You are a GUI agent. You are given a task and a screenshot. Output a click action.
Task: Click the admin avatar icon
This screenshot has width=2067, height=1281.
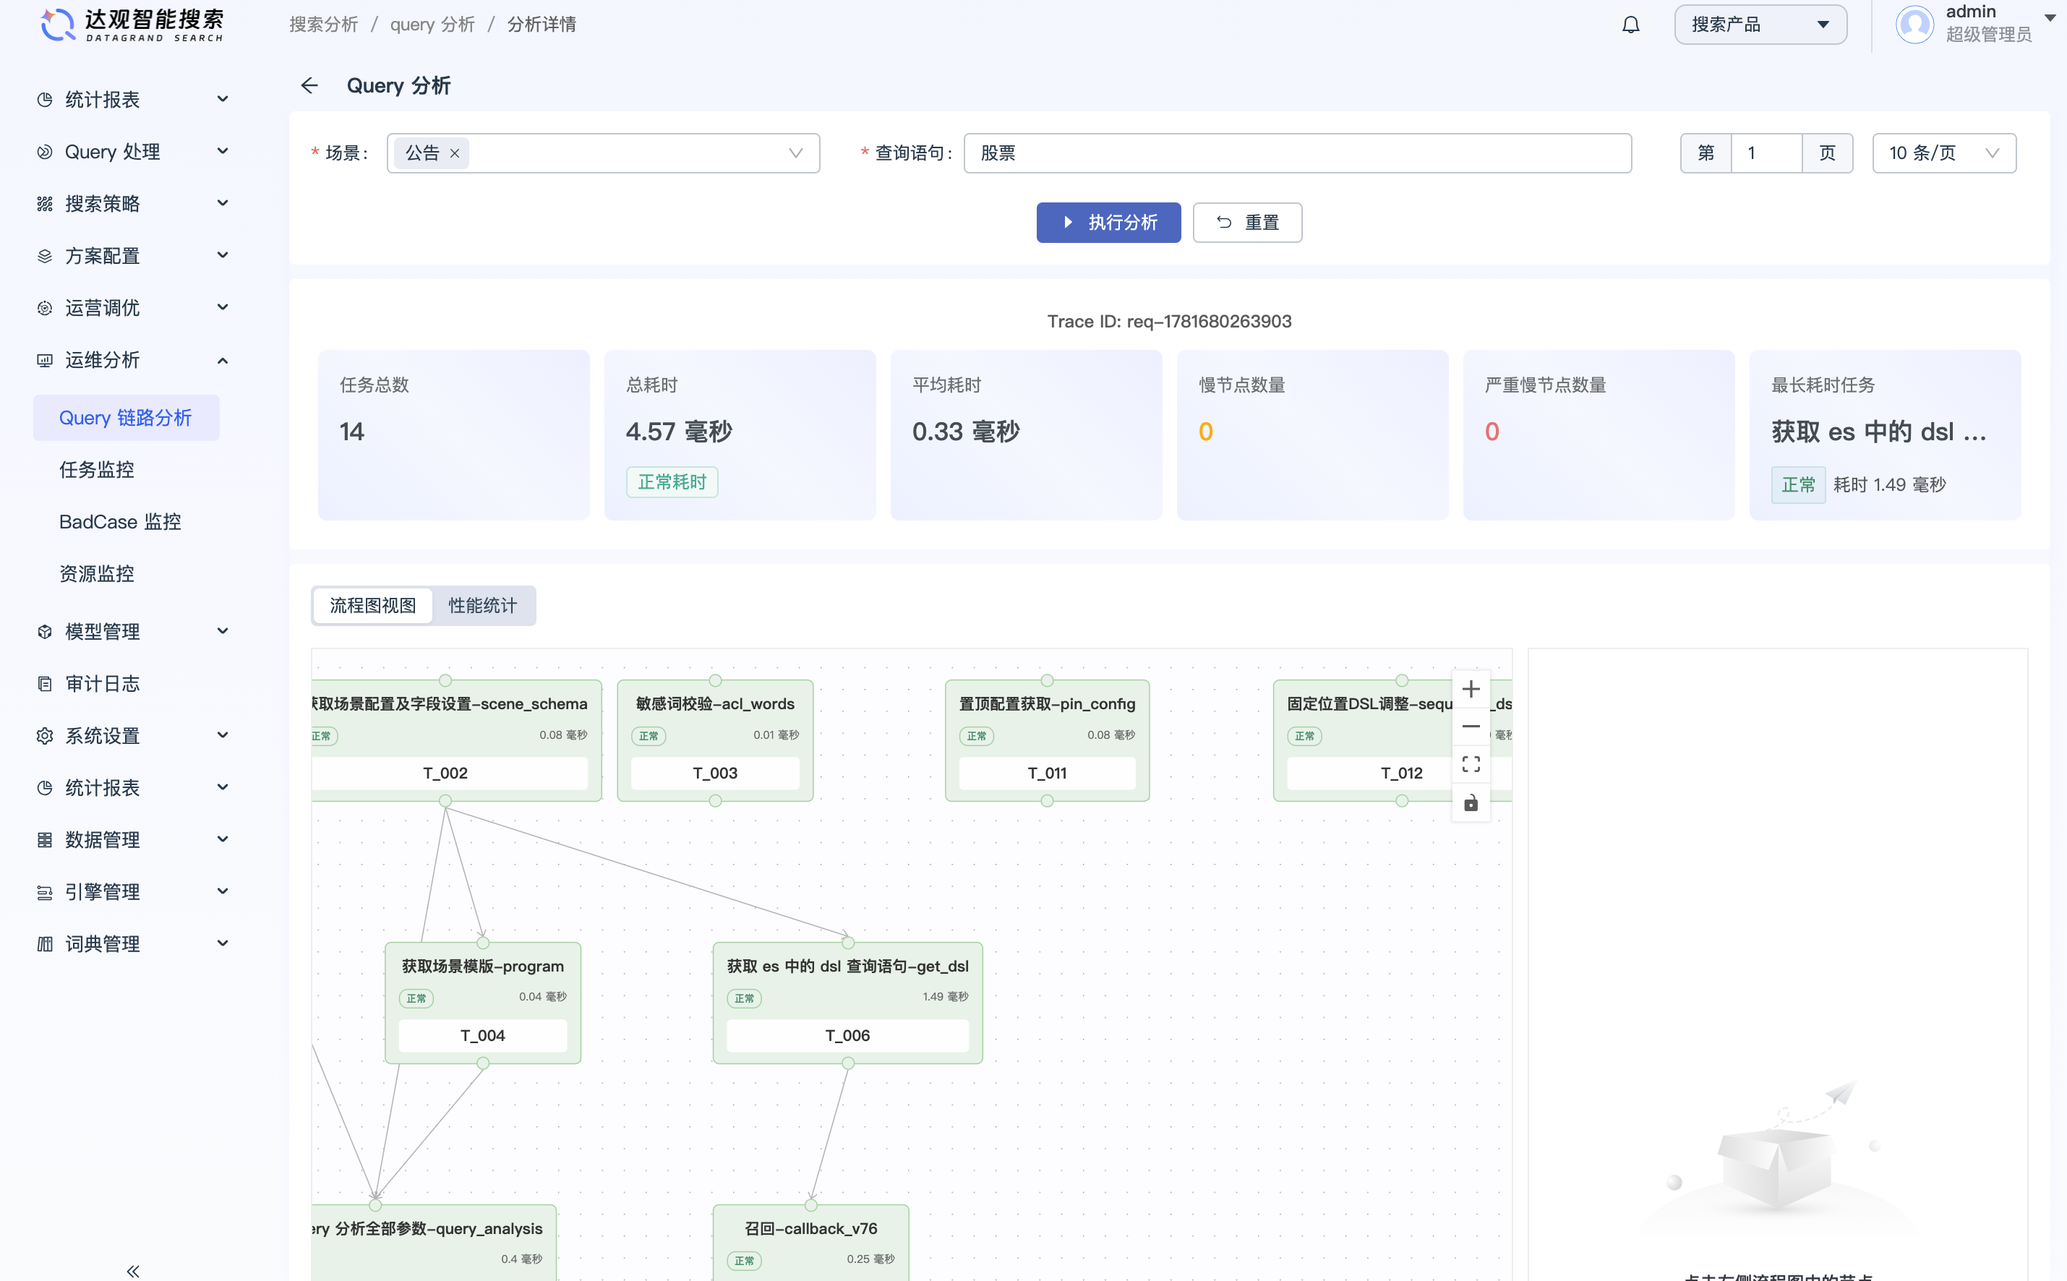1914,25
